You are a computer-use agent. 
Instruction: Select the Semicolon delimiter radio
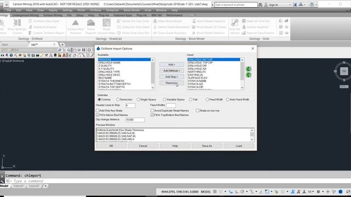tap(118, 100)
